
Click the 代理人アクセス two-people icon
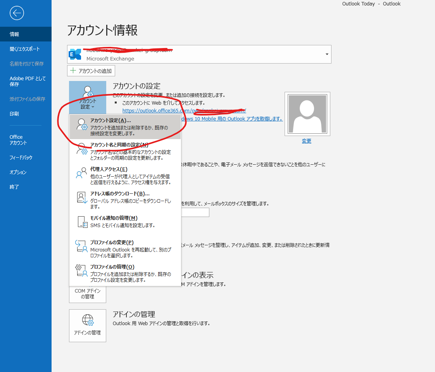(x=81, y=173)
